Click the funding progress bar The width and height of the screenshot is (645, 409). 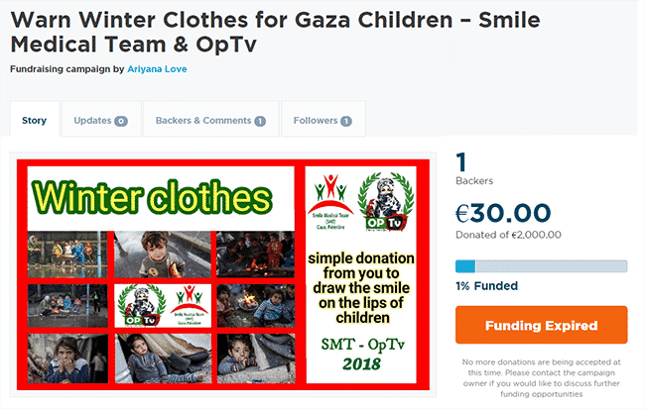pos(542,266)
